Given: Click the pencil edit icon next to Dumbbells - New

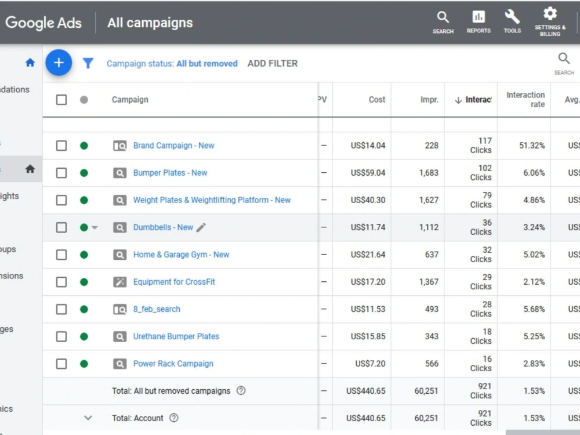Looking at the screenshot, I should [x=201, y=227].
